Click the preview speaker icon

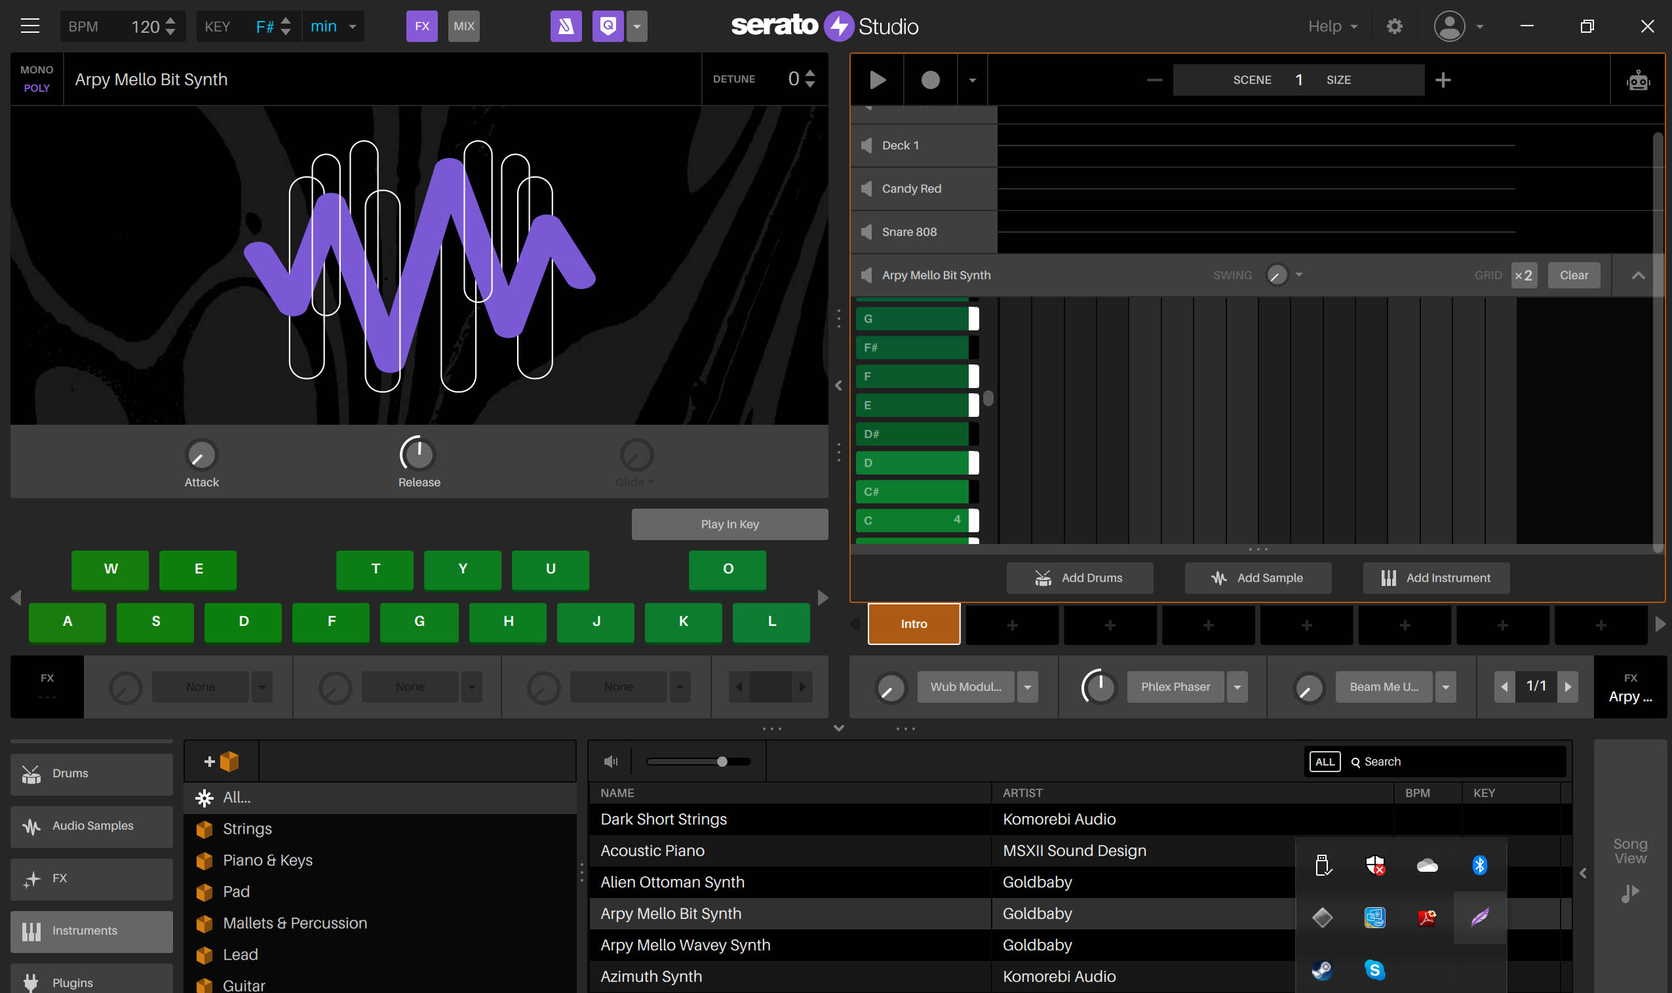click(610, 762)
